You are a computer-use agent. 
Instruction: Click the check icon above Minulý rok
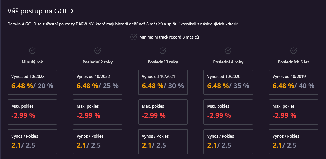[x=32, y=50]
